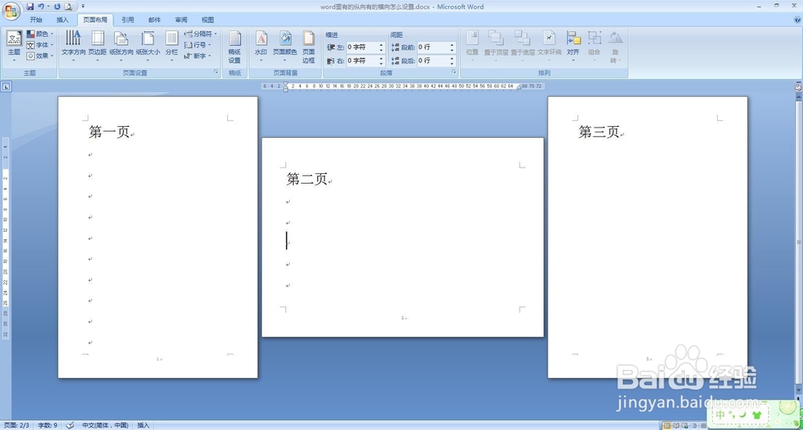The height and width of the screenshot is (430, 803).
Task: Toggle the 插入 insert mode indicator
Action: pyautogui.click(x=144, y=425)
